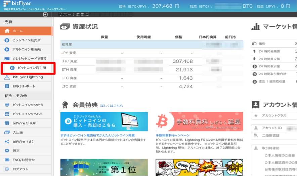Click 詳しくはこちら link next to 会員特典
This screenshot has width=297, height=176.
click(x=112, y=106)
